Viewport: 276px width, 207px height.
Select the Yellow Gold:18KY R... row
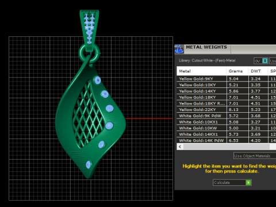226,103
